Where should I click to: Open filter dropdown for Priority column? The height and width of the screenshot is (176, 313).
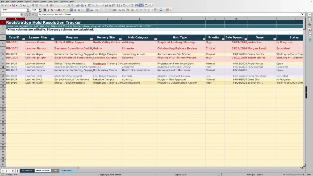[x=223, y=39]
